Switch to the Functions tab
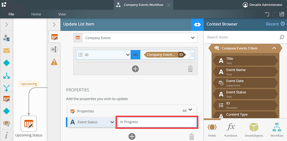 [231, 130]
